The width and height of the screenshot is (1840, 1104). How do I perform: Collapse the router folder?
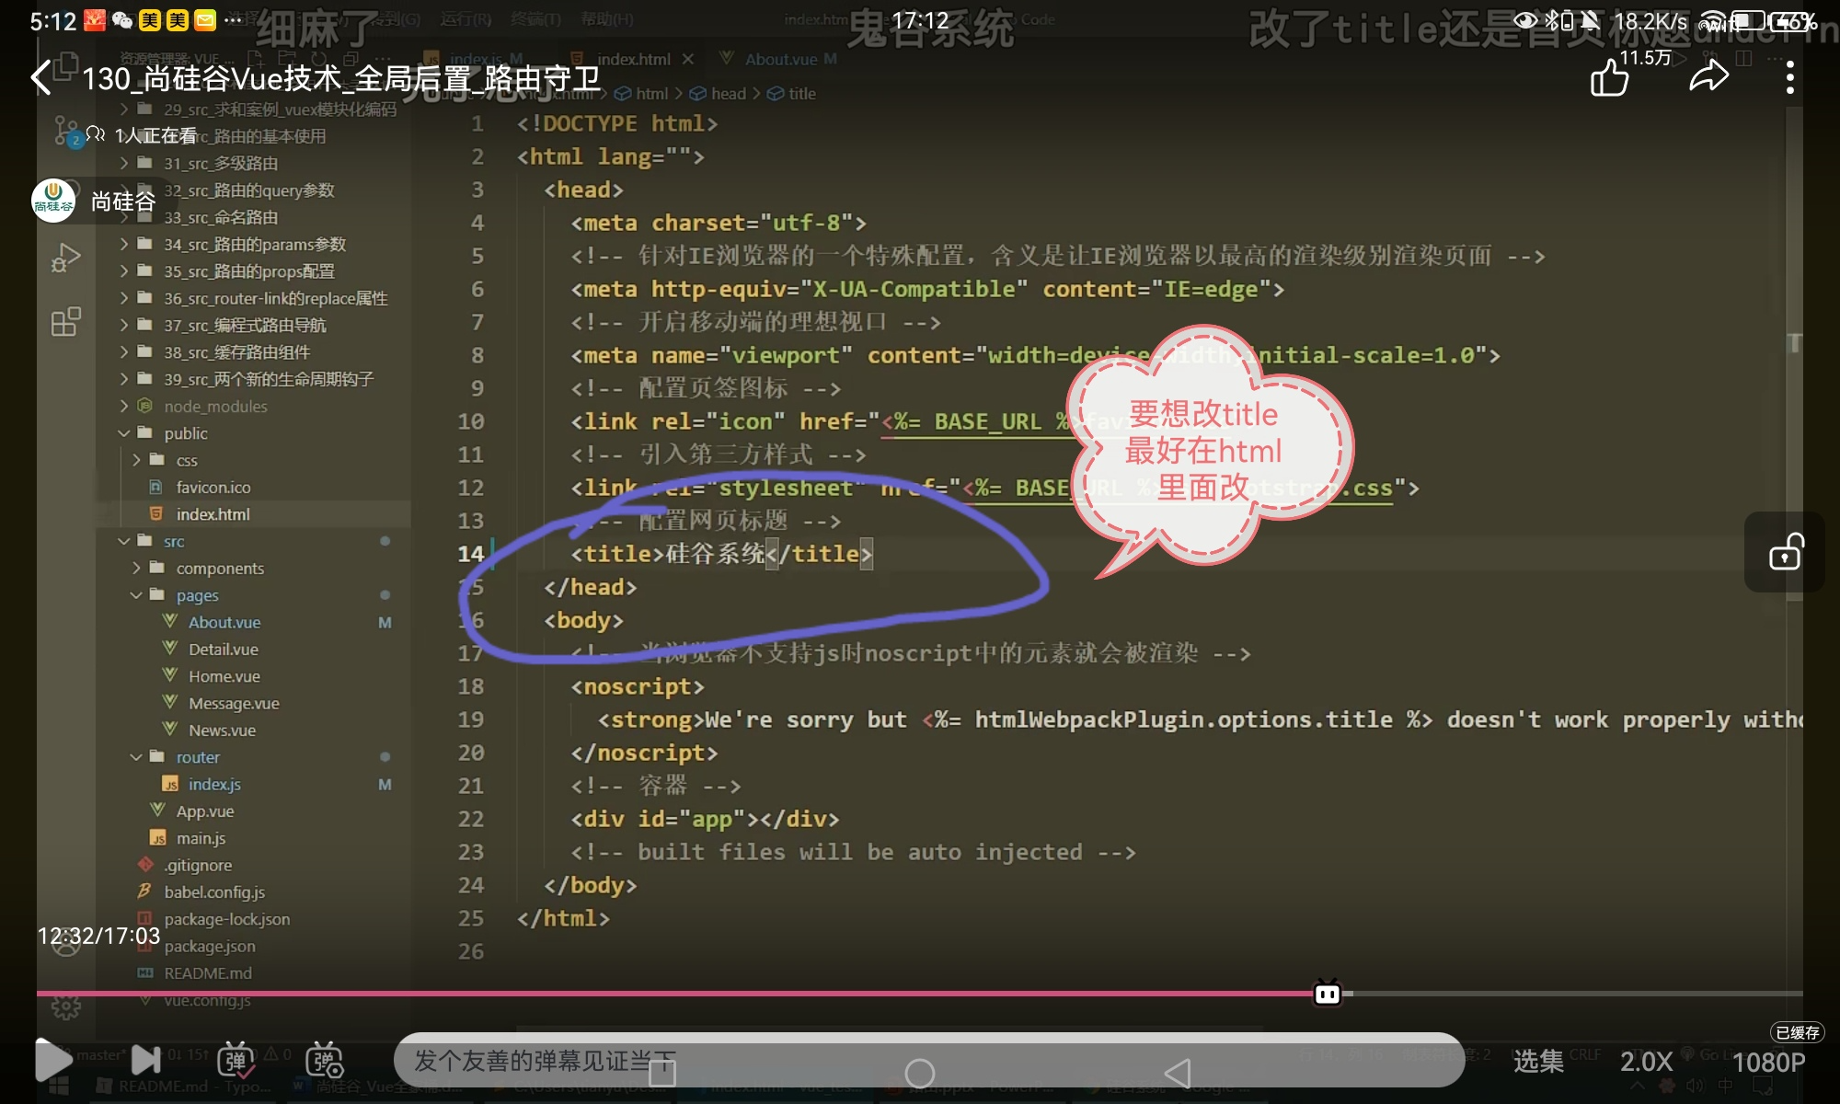197,757
